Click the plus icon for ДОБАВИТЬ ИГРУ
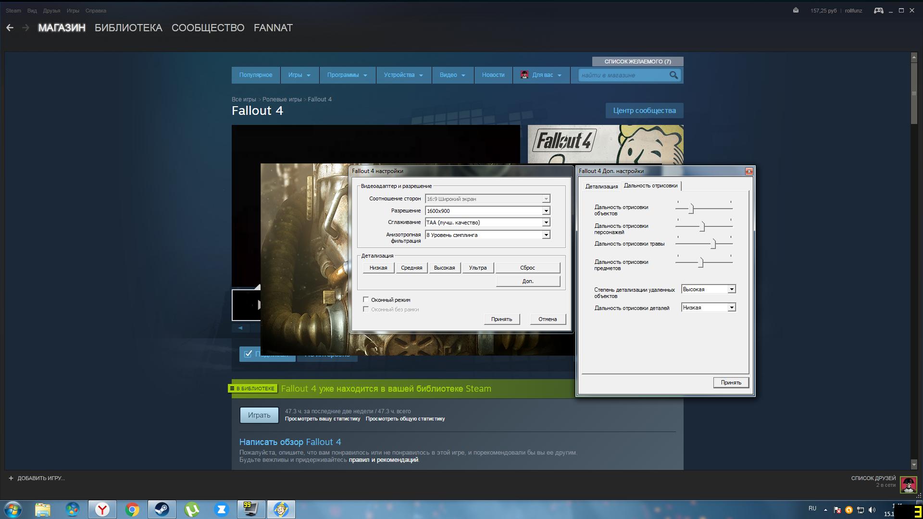Screen dimensions: 923x519 click(11, 478)
